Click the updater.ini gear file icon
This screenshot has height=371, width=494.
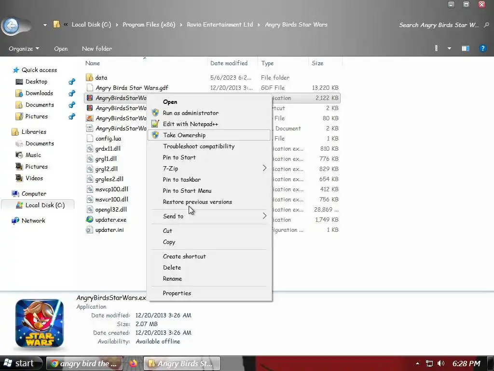(90, 230)
